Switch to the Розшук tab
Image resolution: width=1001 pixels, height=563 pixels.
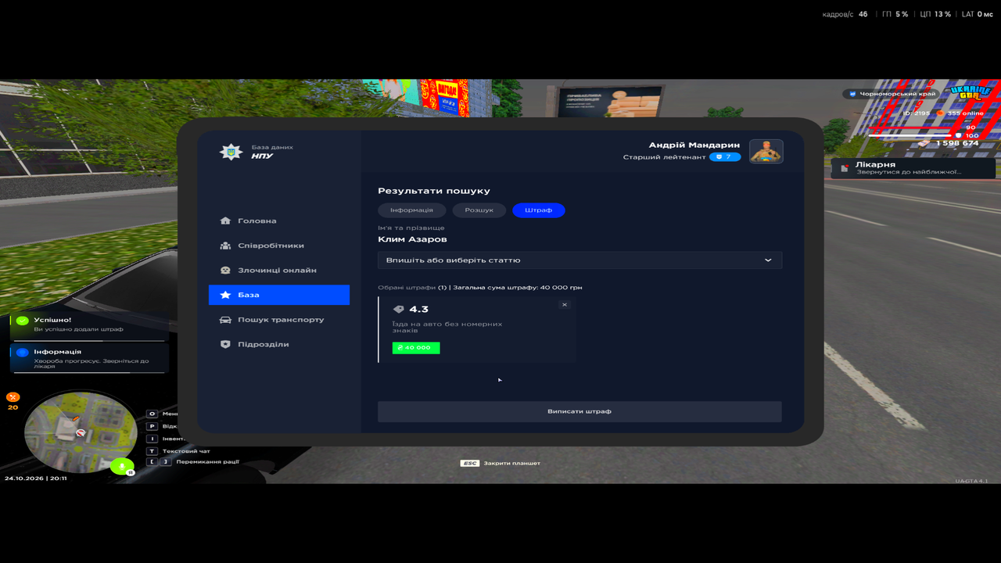tap(479, 210)
